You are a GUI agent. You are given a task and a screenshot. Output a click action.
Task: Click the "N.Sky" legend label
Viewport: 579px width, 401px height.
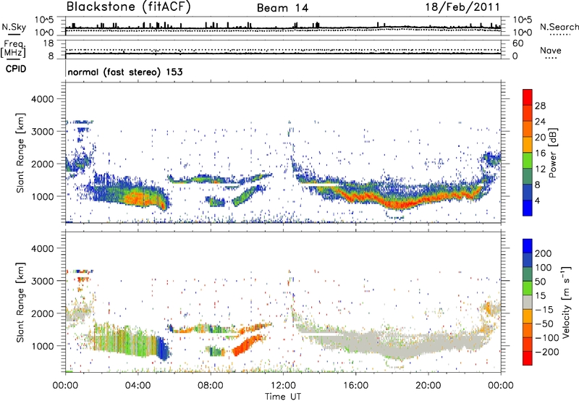(x=14, y=27)
